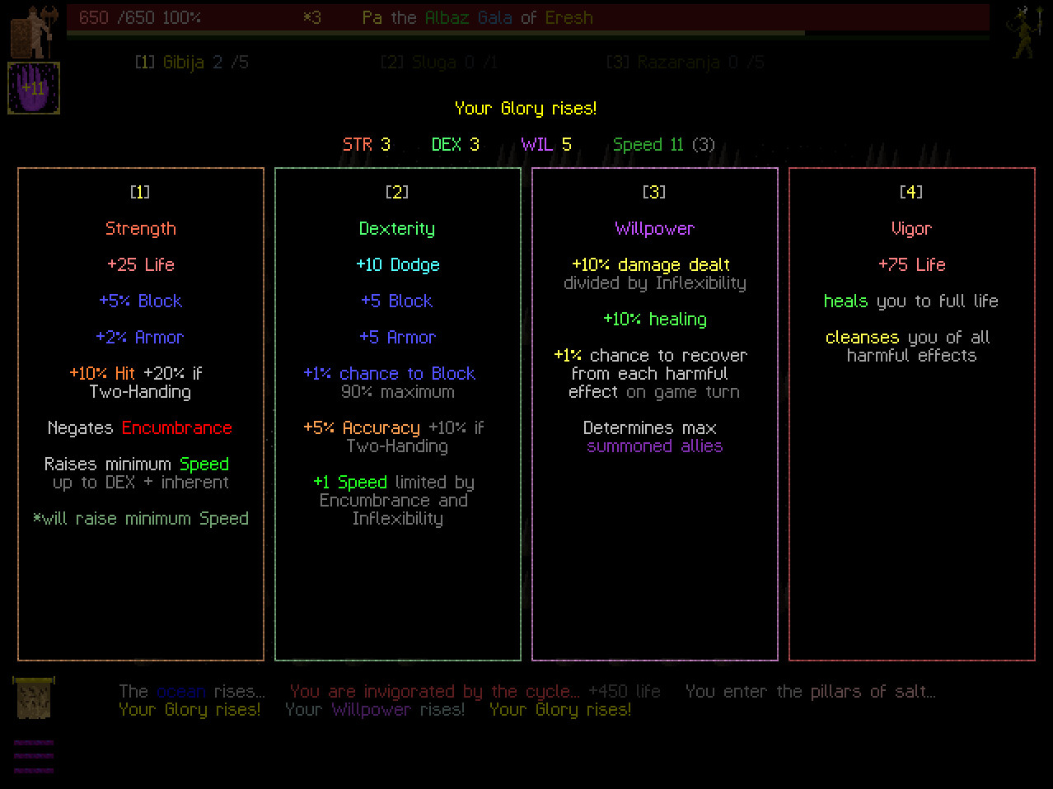Activate the Gibija 2/5 ability slot

(x=191, y=62)
